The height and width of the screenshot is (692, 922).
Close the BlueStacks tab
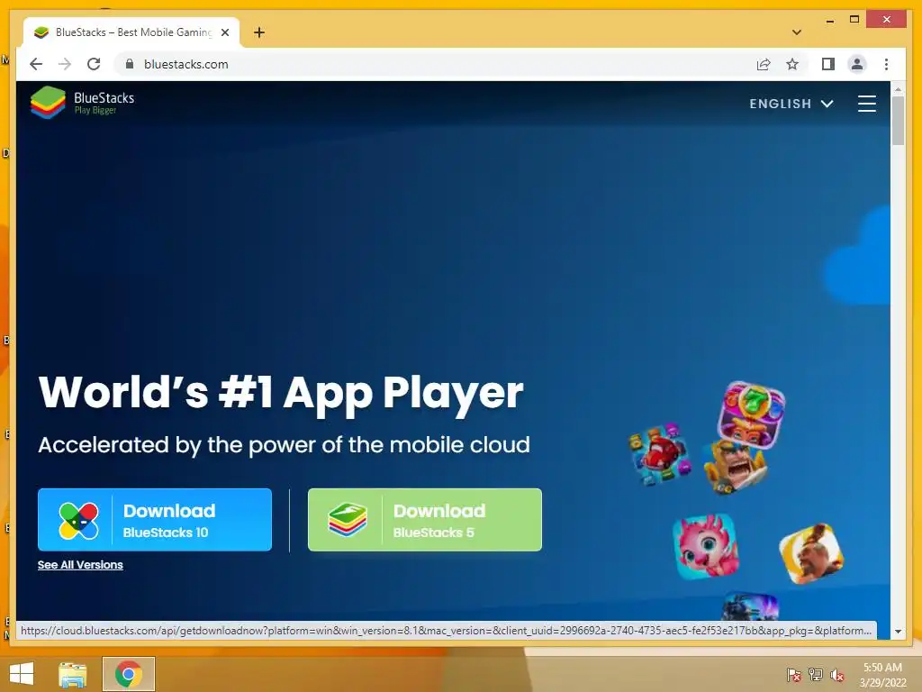(x=224, y=32)
